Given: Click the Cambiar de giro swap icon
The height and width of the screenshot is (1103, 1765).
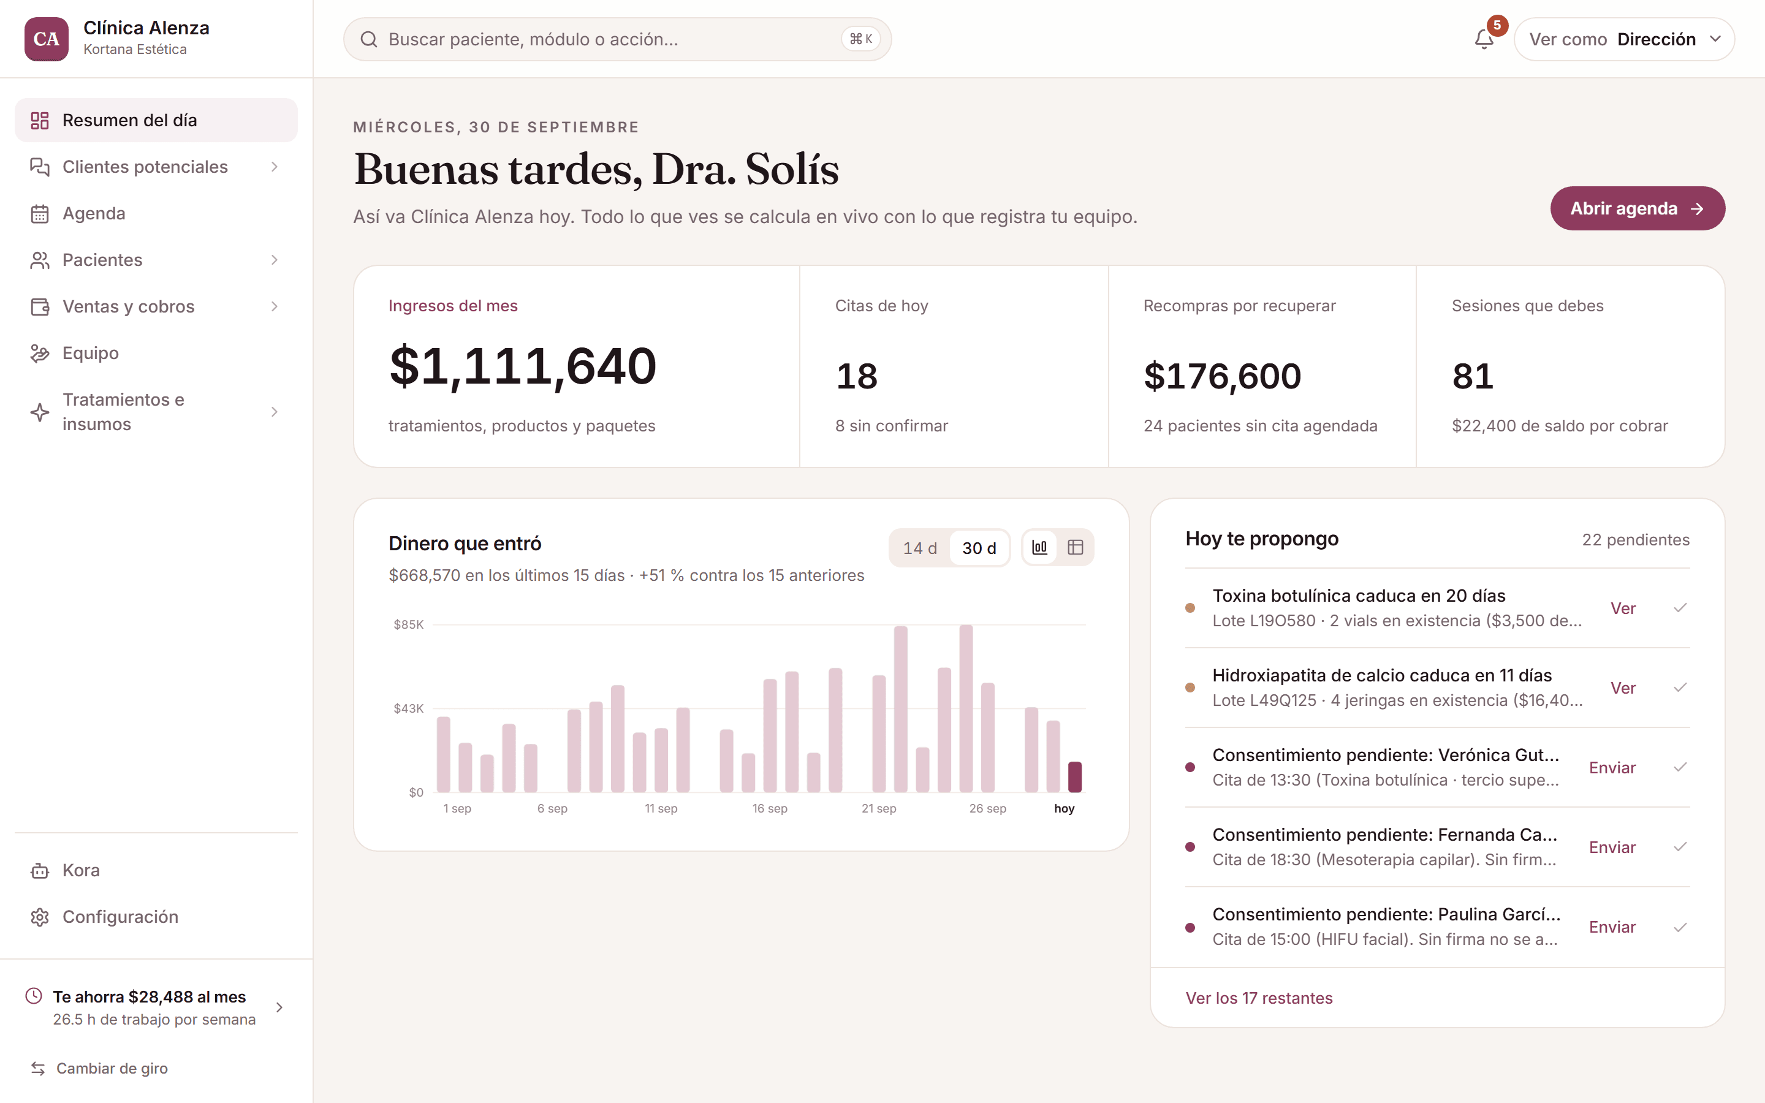Looking at the screenshot, I should (x=38, y=1068).
